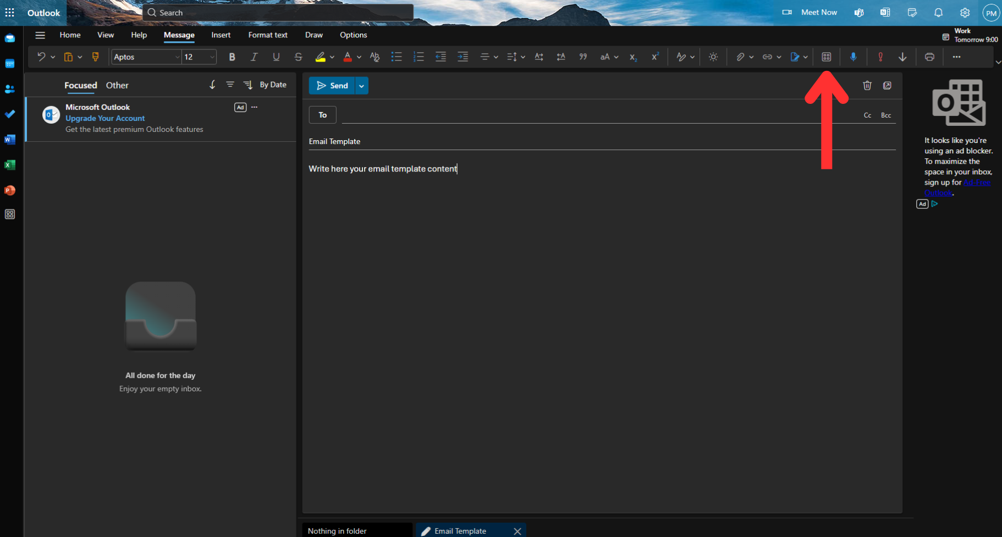The image size is (1002, 537).
Task: Open the Focused inbox tab
Action: 80,85
